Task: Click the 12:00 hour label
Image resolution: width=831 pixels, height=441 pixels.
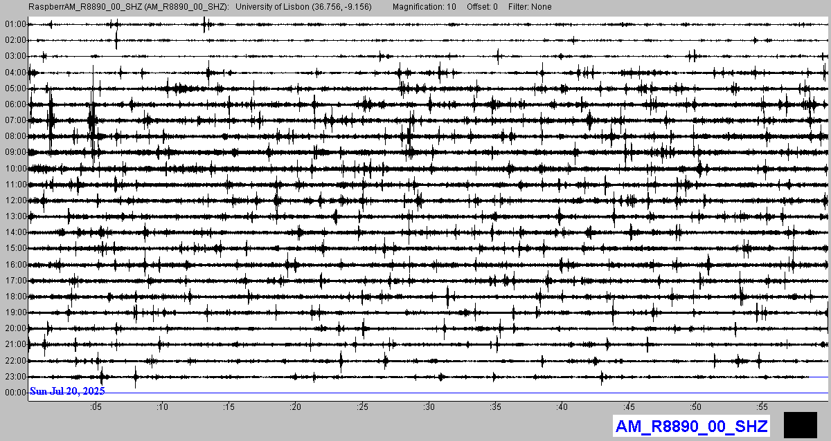Action: pos(15,200)
